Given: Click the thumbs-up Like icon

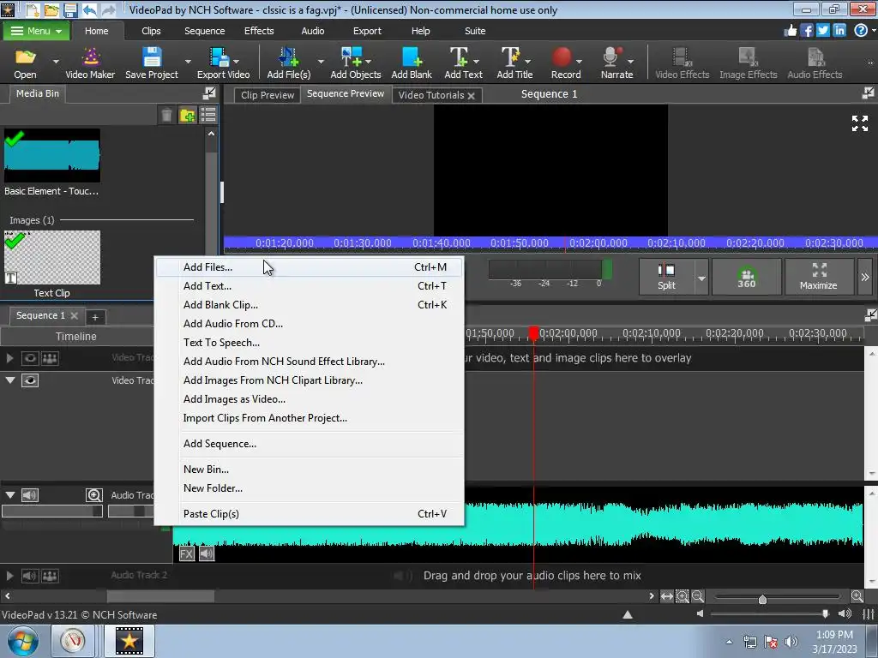Looking at the screenshot, I should click(790, 30).
